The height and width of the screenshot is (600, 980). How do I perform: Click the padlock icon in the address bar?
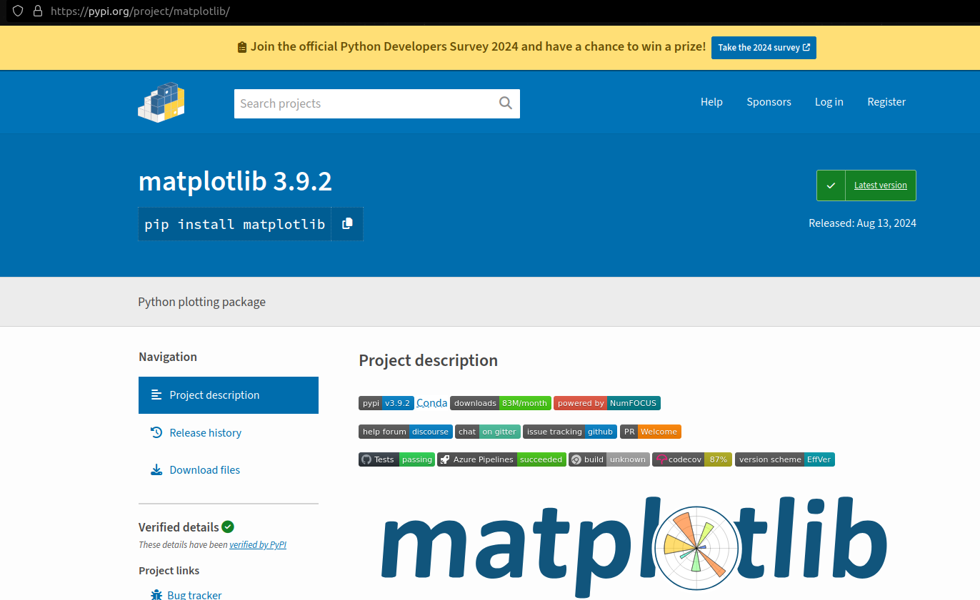coord(38,11)
